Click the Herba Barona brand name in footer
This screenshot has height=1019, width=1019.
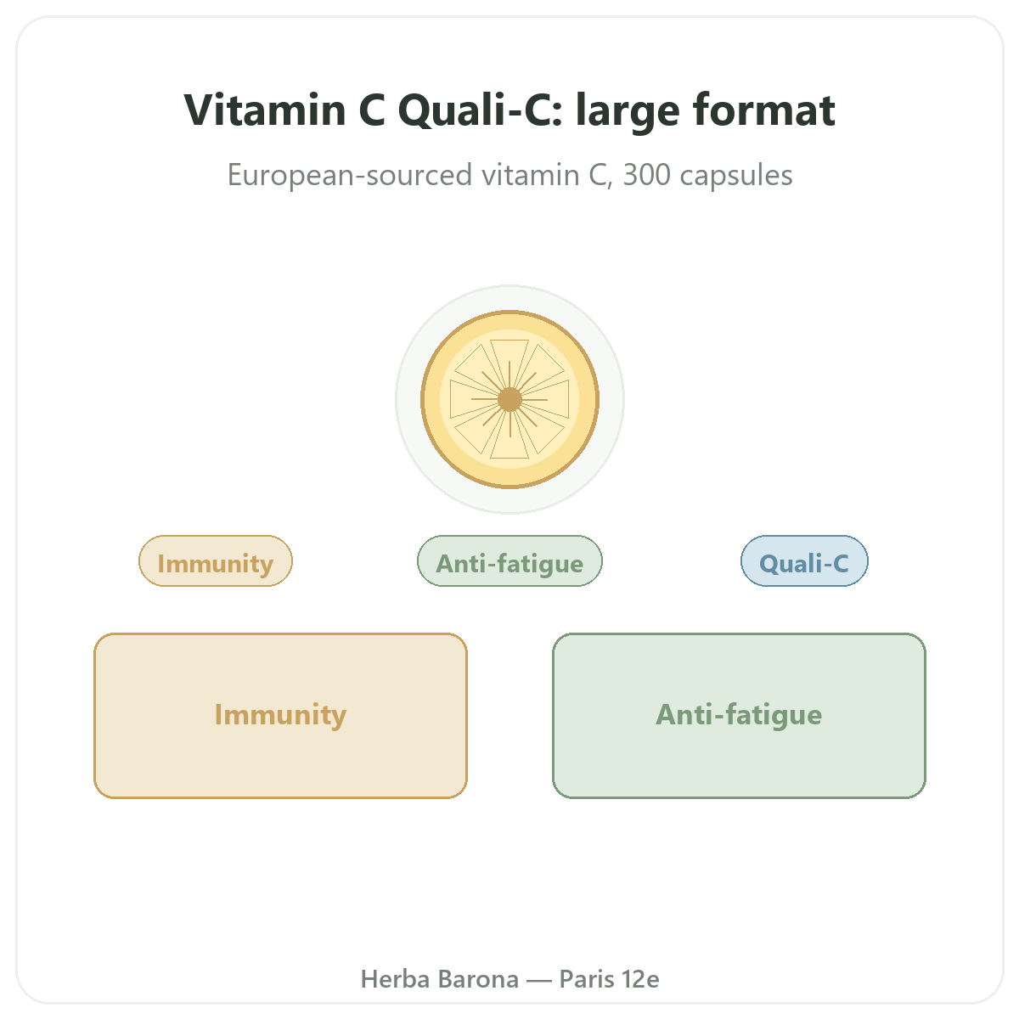pos(440,979)
